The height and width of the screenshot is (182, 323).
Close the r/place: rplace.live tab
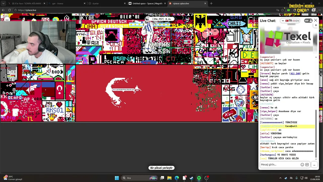tap(205, 4)
